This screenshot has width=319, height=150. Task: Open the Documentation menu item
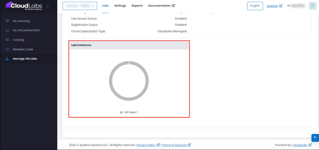tap(161, 6)
